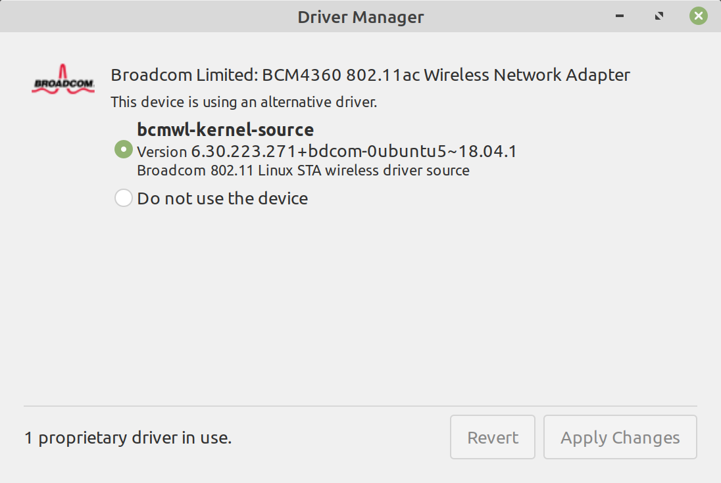Click the "1 proprietary driver in use." status text
Screen dimensions: 721x483
128,438
